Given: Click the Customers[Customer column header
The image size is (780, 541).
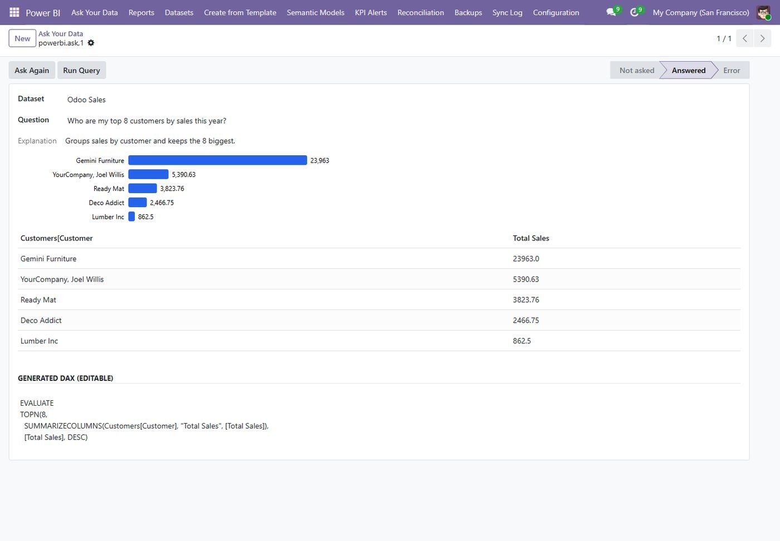Looking at the screenshot, I should (x=57, y=238).
